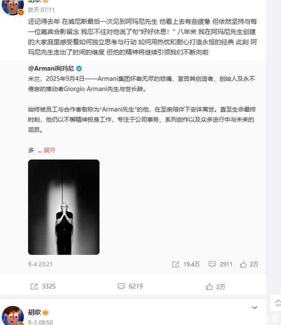Screen dimensions: 281x325
Task: Click the orange V badge on the top avatar
Action: point(21,13)
